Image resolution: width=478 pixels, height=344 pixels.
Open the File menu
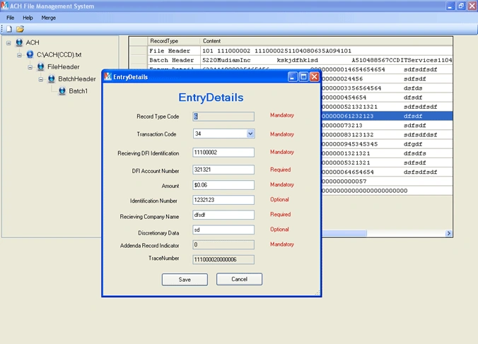11,18
